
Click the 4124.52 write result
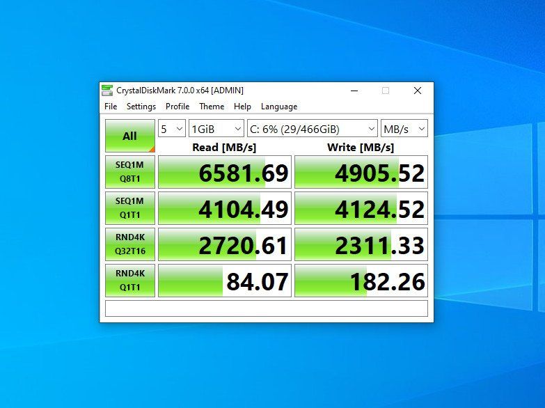pyautogui.click(x=361, y=208)
